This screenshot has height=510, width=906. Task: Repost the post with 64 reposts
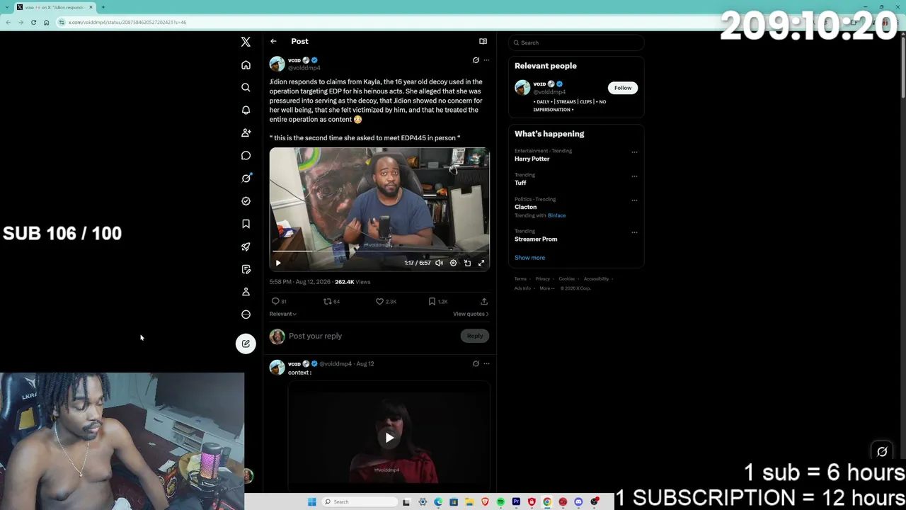(331, 302)
